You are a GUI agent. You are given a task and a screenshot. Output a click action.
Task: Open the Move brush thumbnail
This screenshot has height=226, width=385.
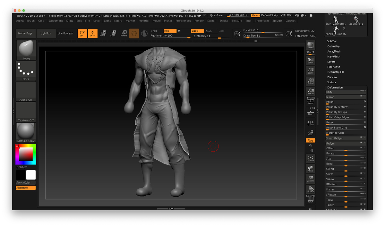[x=26, y=50]
